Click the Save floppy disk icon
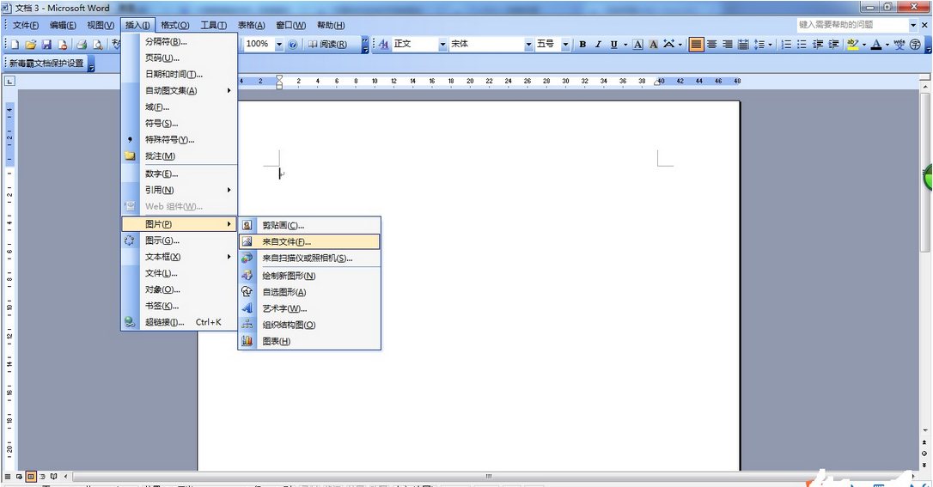The height and width of the screenshot is (487, 933). click(46, 45)
